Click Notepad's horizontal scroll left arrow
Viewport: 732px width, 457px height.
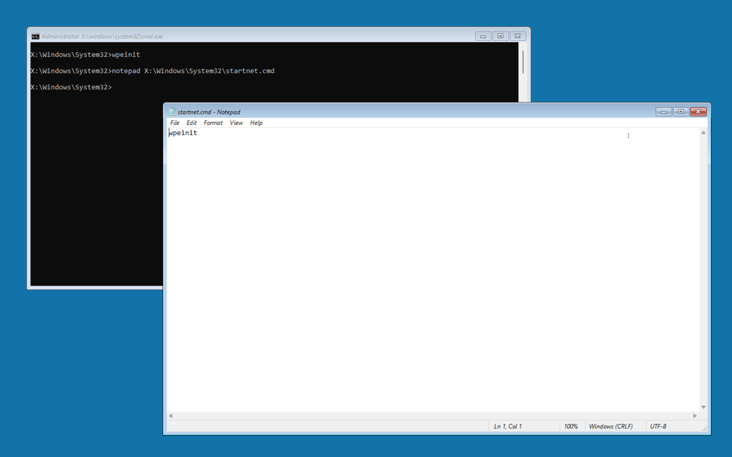(x=171, y=416)
